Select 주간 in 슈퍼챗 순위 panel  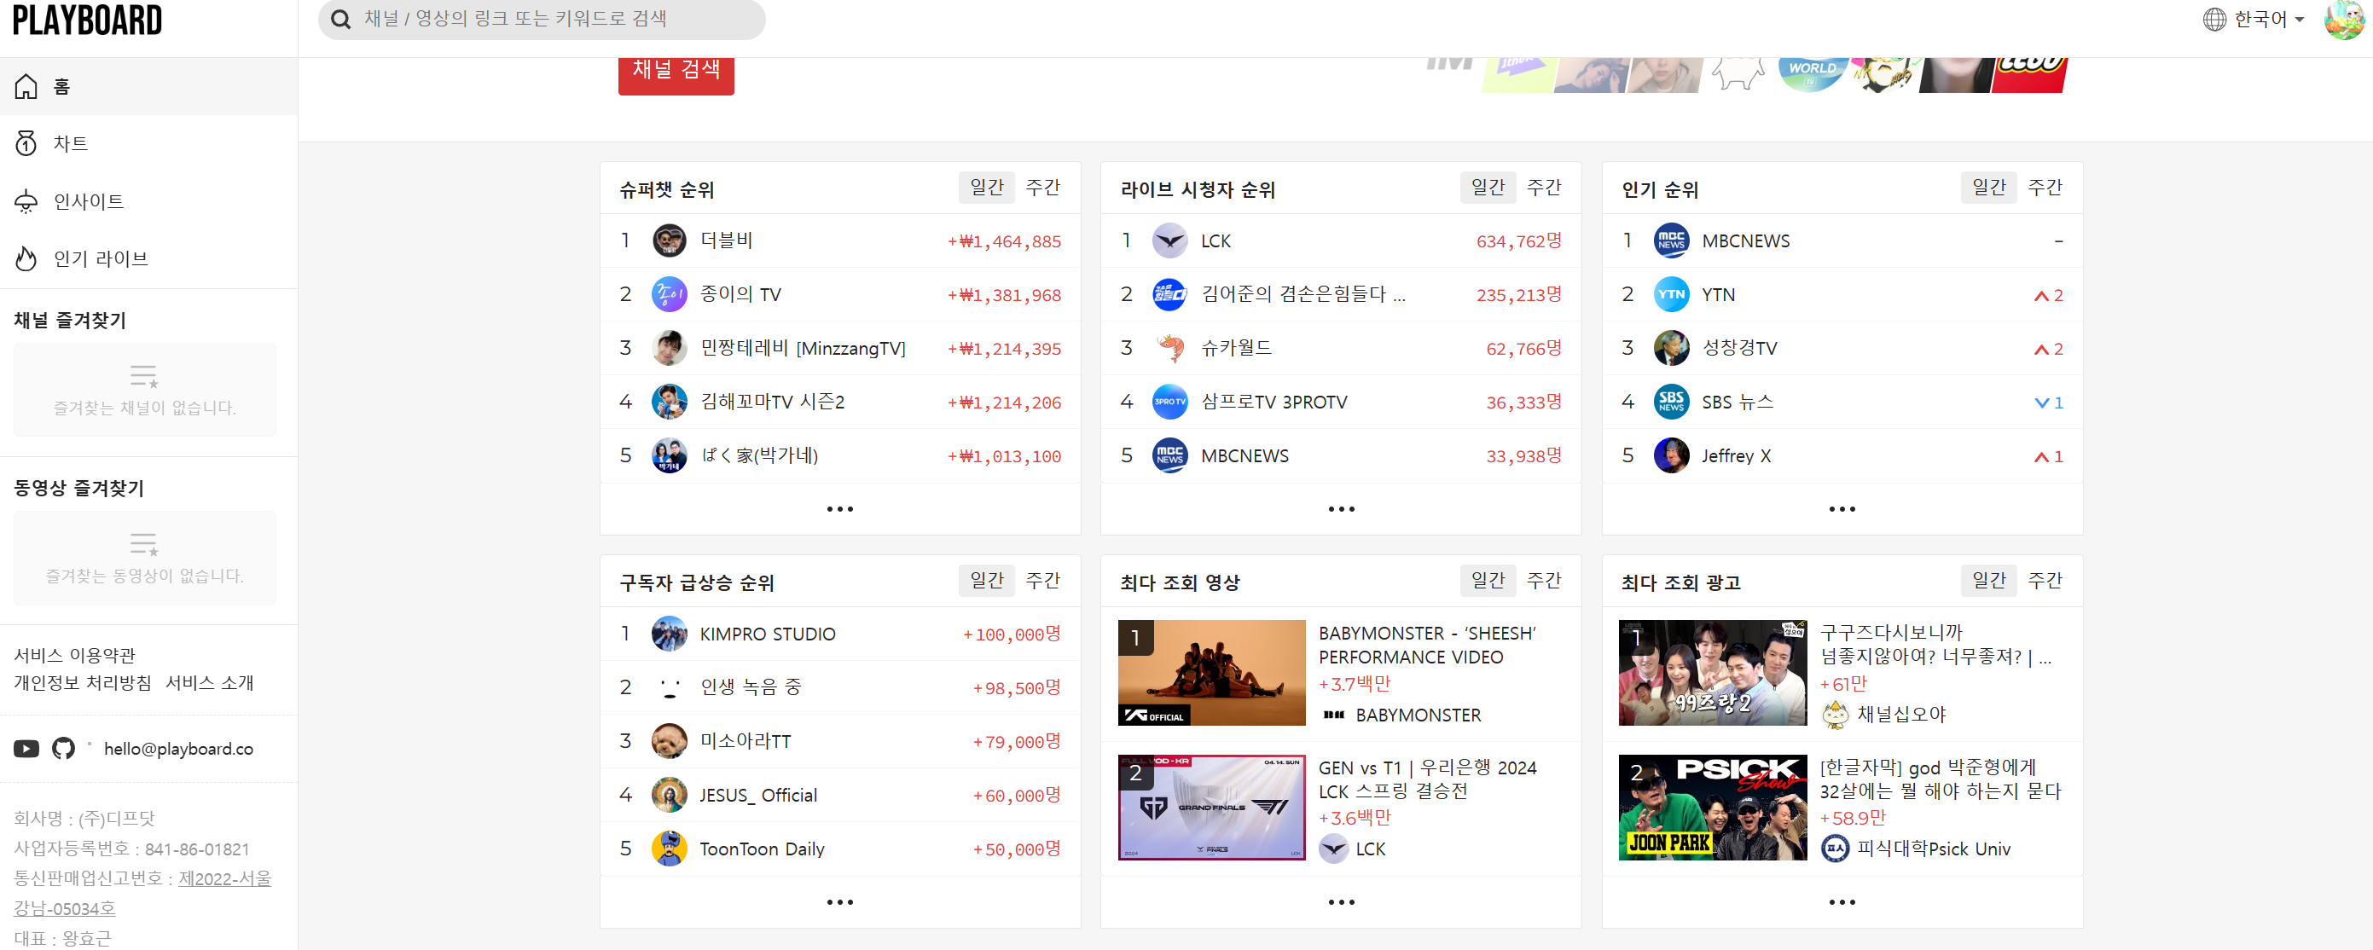1043,188
